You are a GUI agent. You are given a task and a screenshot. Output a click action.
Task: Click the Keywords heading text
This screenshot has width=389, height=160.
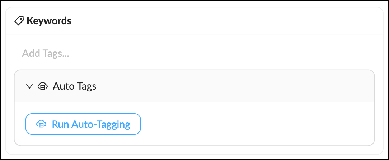(x=49, y=21)
